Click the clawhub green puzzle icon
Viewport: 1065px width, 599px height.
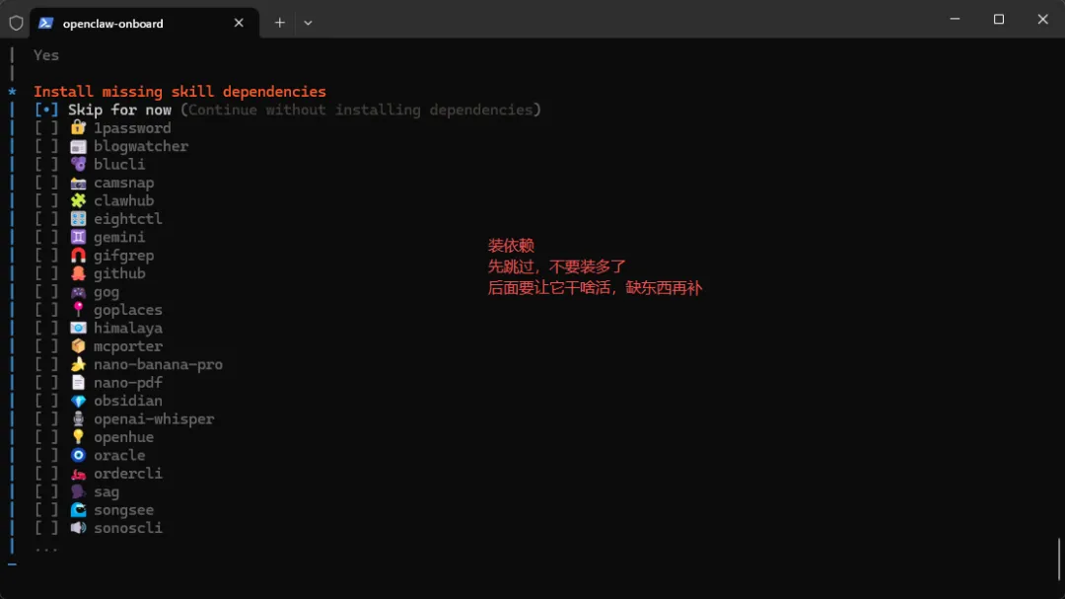coord(78,200)
